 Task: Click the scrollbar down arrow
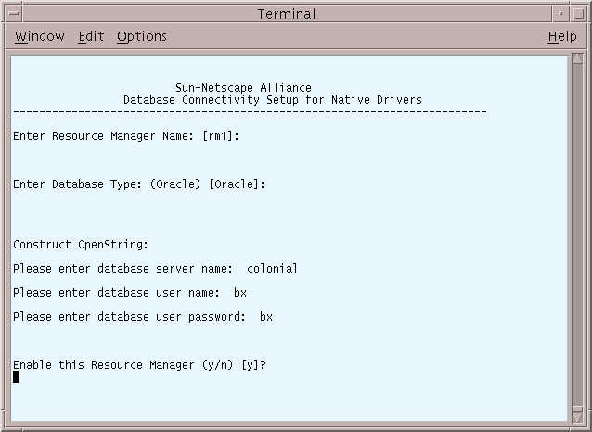click(x=577, y=417)
